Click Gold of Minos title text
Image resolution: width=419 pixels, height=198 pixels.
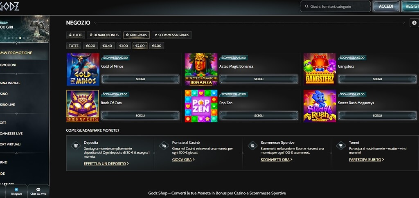pyautogui.click(x=112, y=66)
